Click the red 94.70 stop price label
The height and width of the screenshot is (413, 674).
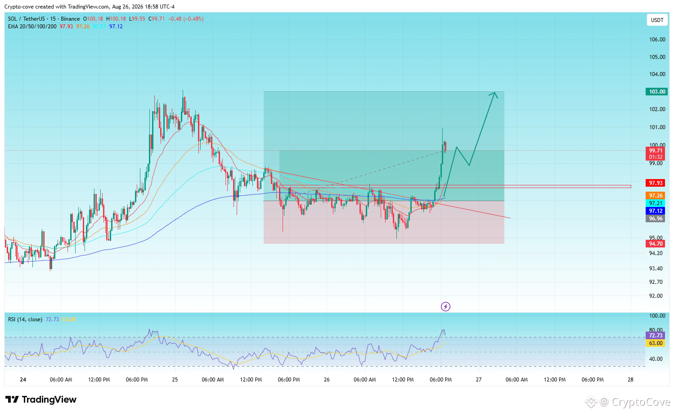tap(656, 244)
